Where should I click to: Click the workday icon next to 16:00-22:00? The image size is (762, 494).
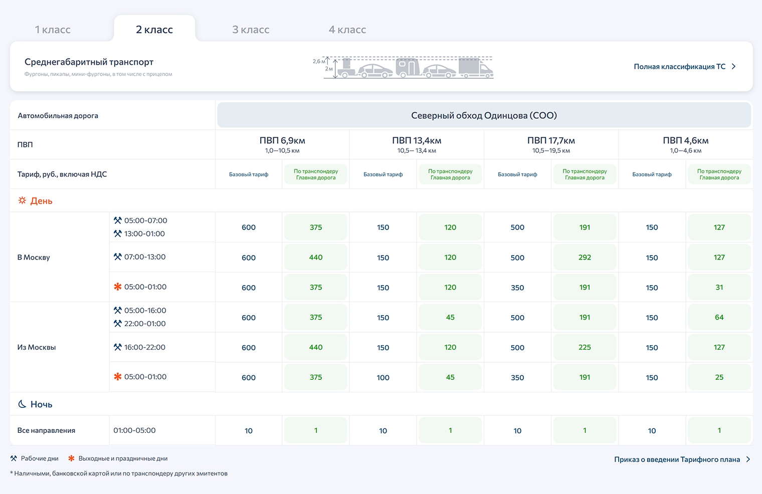(x=118, y=347)
